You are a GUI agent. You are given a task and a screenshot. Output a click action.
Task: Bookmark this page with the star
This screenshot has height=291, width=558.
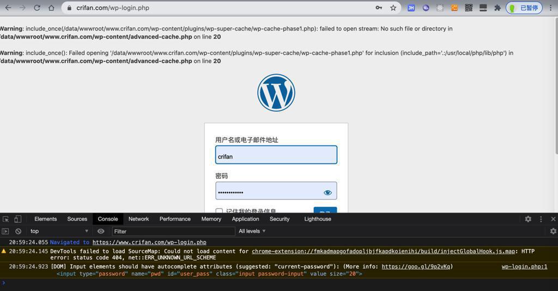coord(393,8)
